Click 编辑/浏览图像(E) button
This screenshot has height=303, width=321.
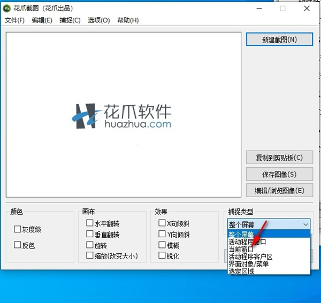click(279, 190)
